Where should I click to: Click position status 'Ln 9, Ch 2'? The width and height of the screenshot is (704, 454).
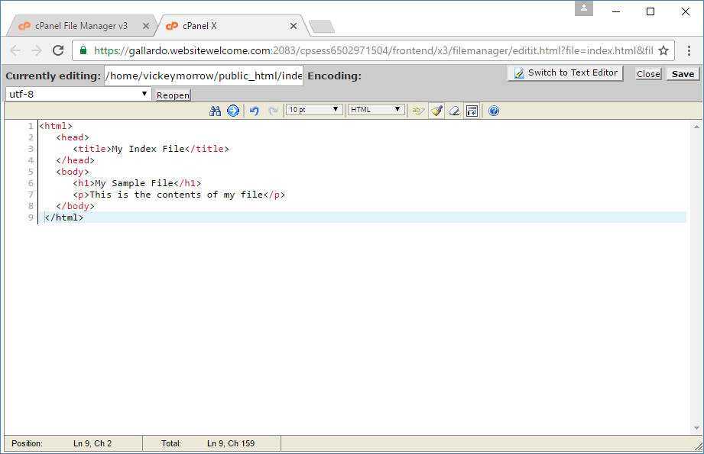pos(92,443)
